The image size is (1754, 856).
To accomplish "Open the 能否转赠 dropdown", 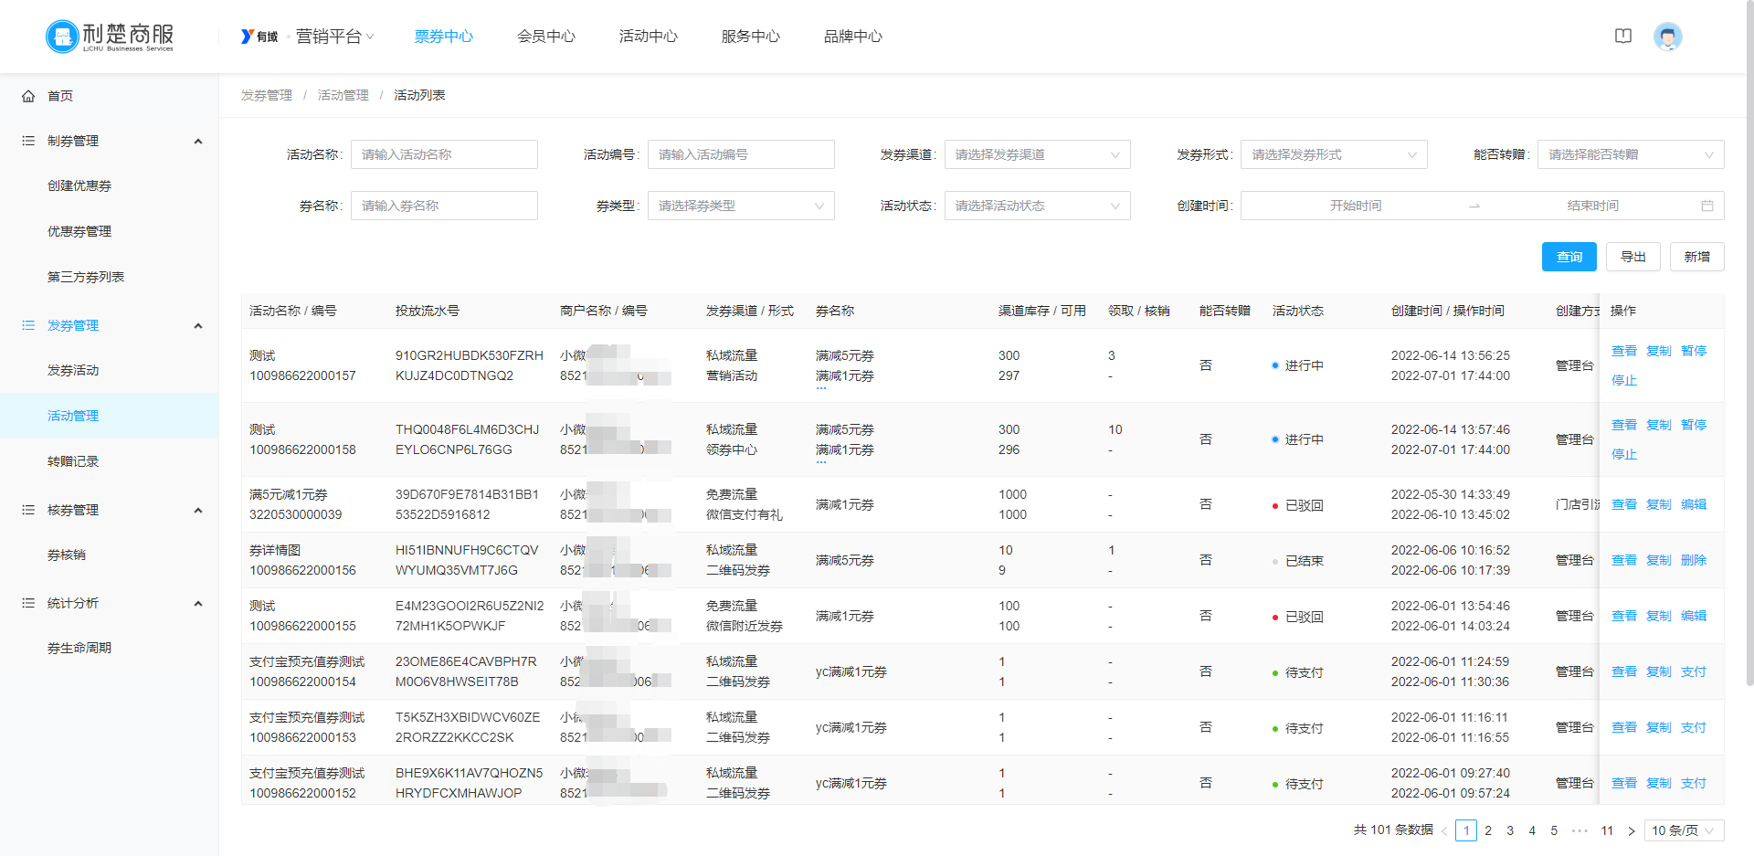I will coord(1631,154).
